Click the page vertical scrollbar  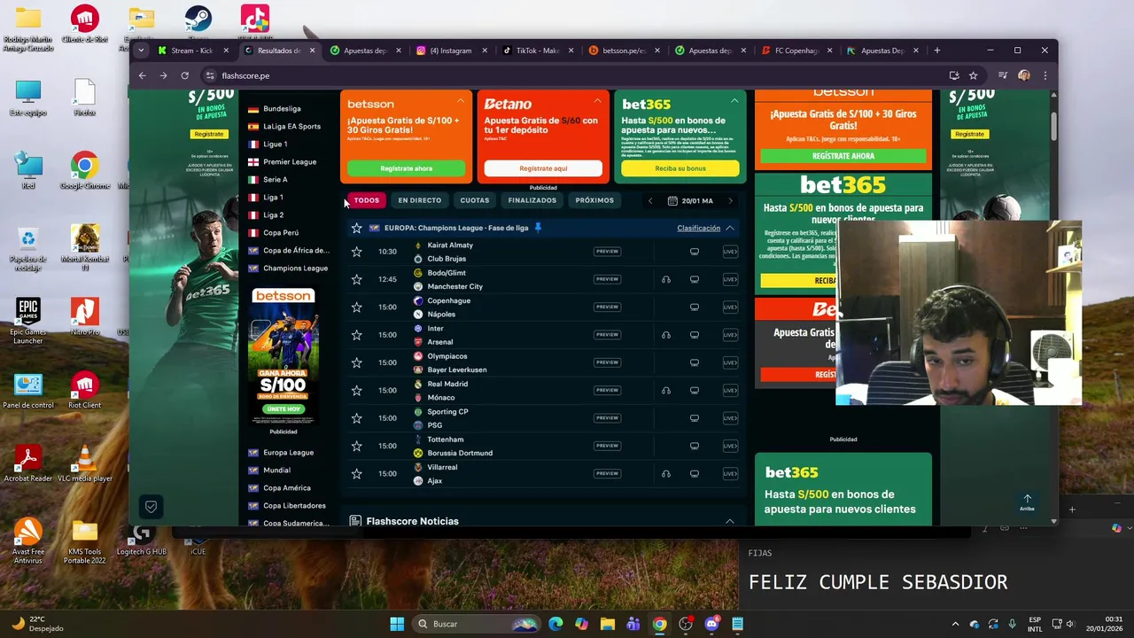point(1053,128)
